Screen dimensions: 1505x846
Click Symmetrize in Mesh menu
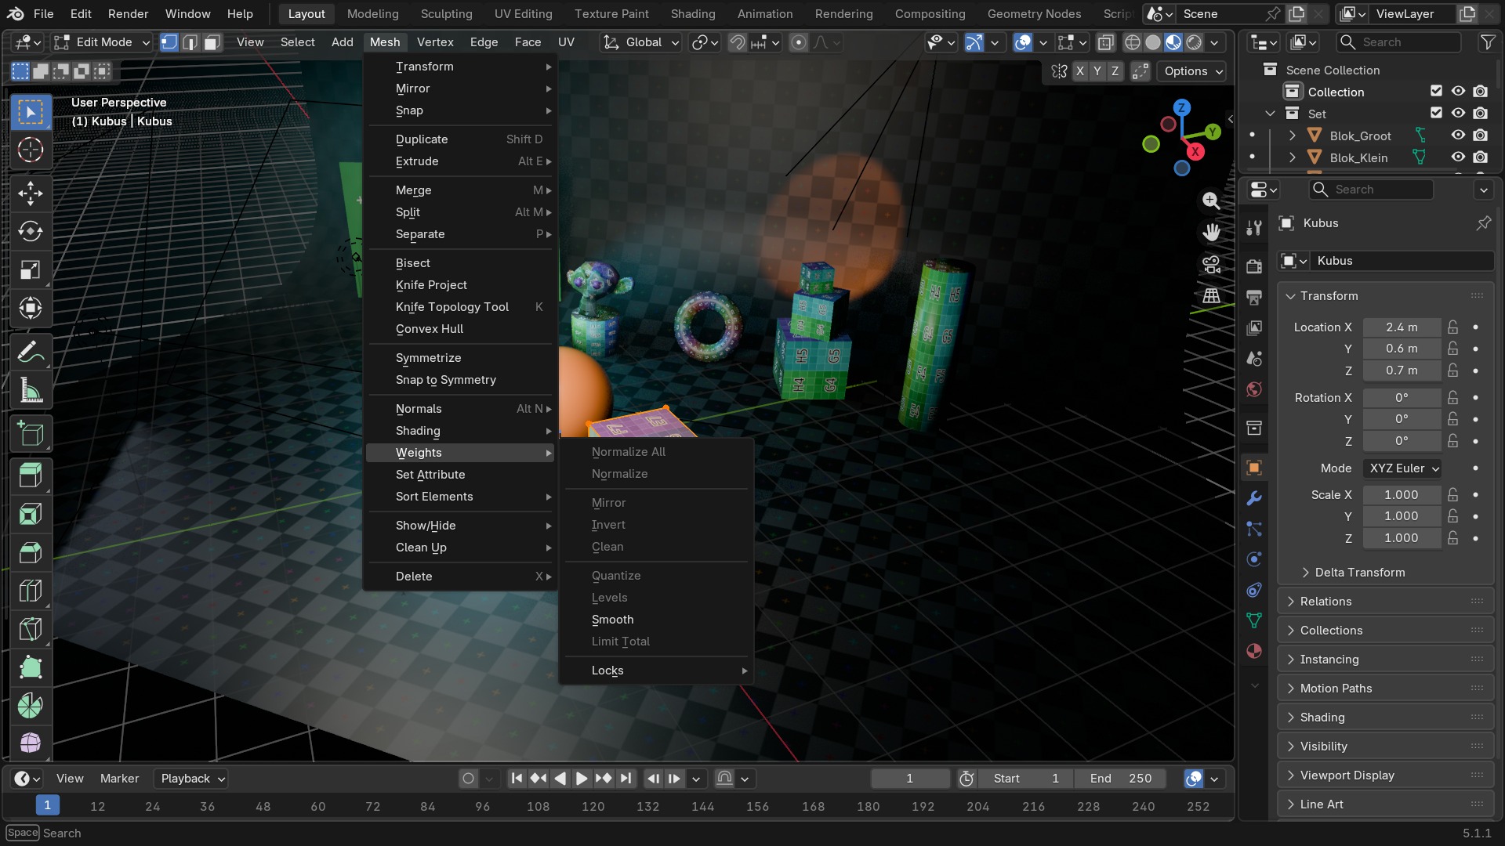click(x=460, y=358)
